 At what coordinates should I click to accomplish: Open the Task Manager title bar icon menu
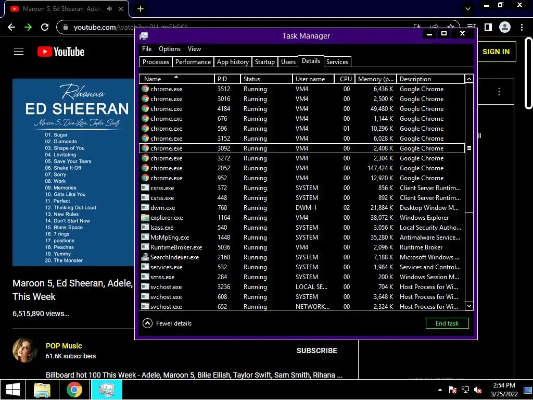144,36
